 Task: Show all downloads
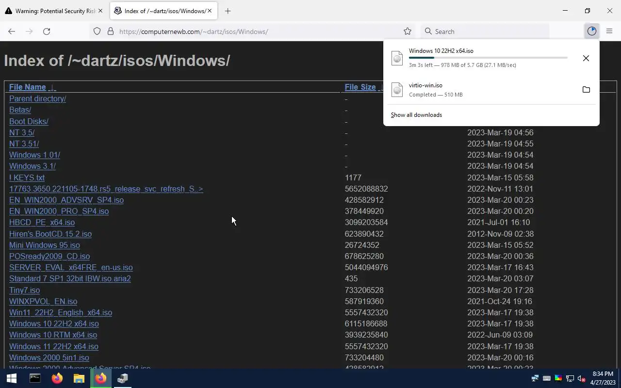[x=416, y=115]
